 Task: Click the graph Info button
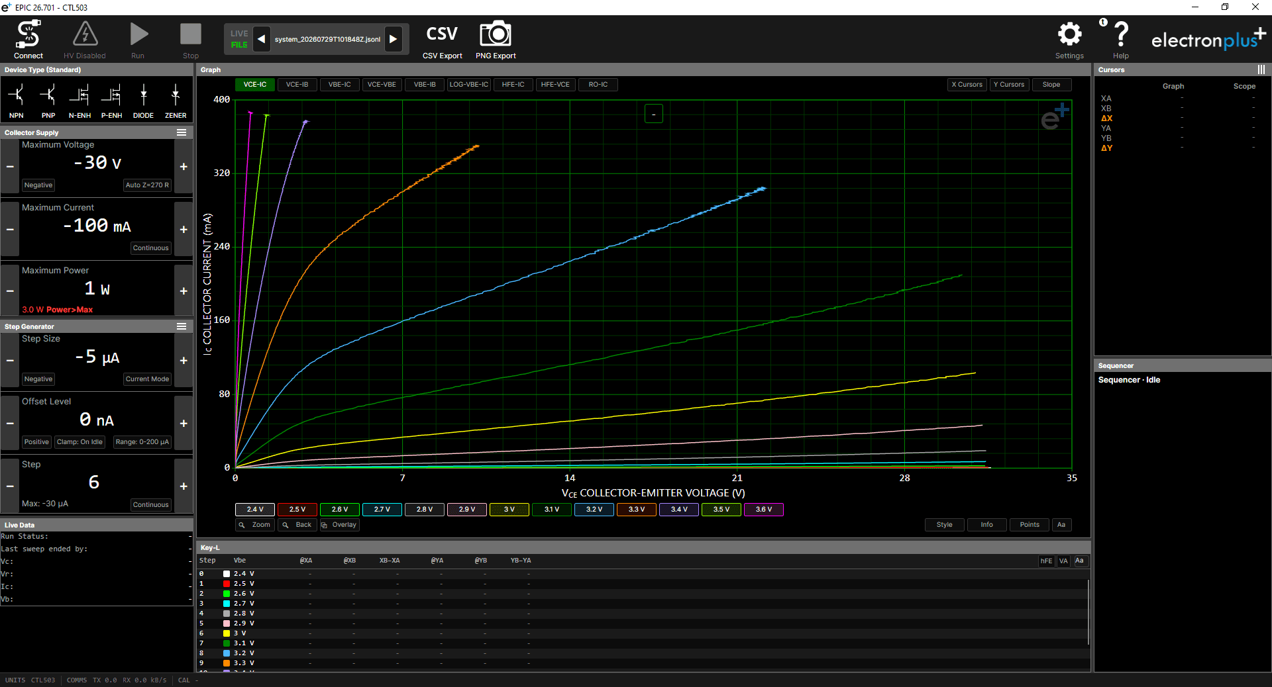tap(987, 525)
